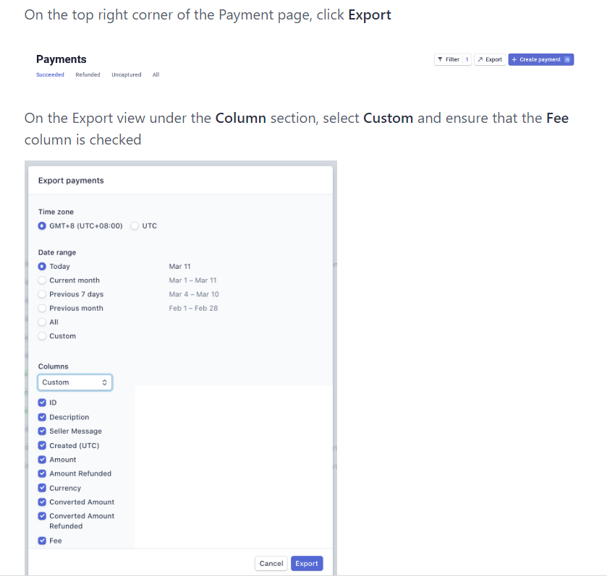Click the blue Export button in dialog
Screen dimensions: 607x576
pyautogui.click(x=306, y=564)
